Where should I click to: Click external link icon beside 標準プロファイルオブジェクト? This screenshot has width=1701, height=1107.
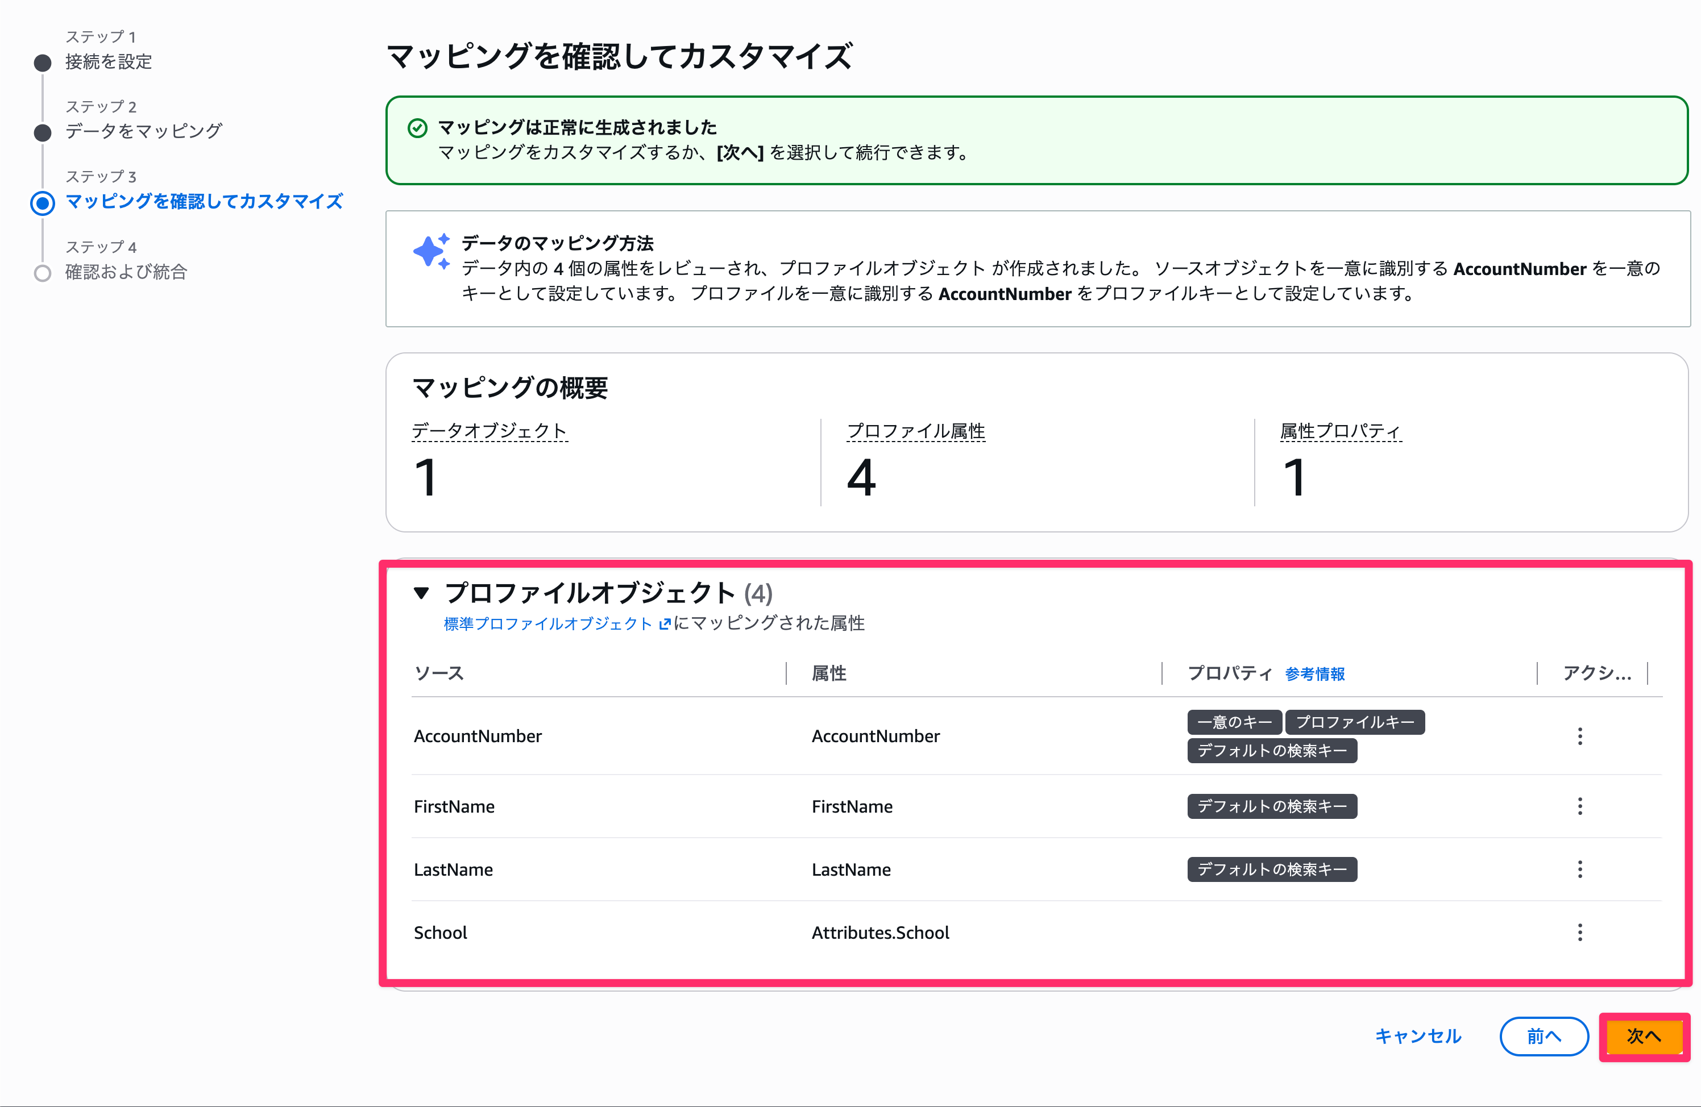664,623
